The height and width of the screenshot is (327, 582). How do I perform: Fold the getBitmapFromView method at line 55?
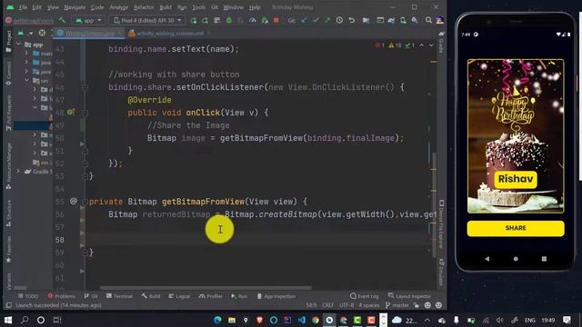point(85,202)
